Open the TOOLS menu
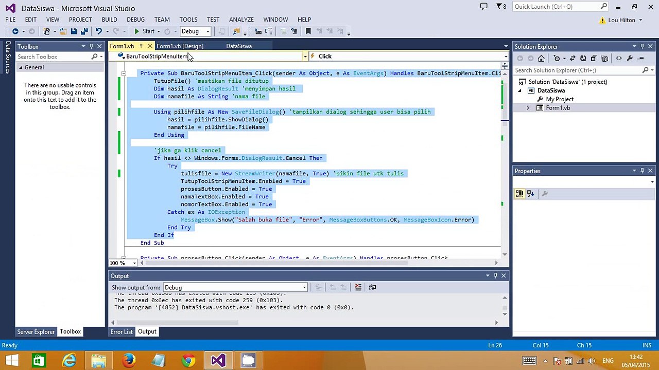This screenshot has width=659, height=370. [x=188, y=20]
